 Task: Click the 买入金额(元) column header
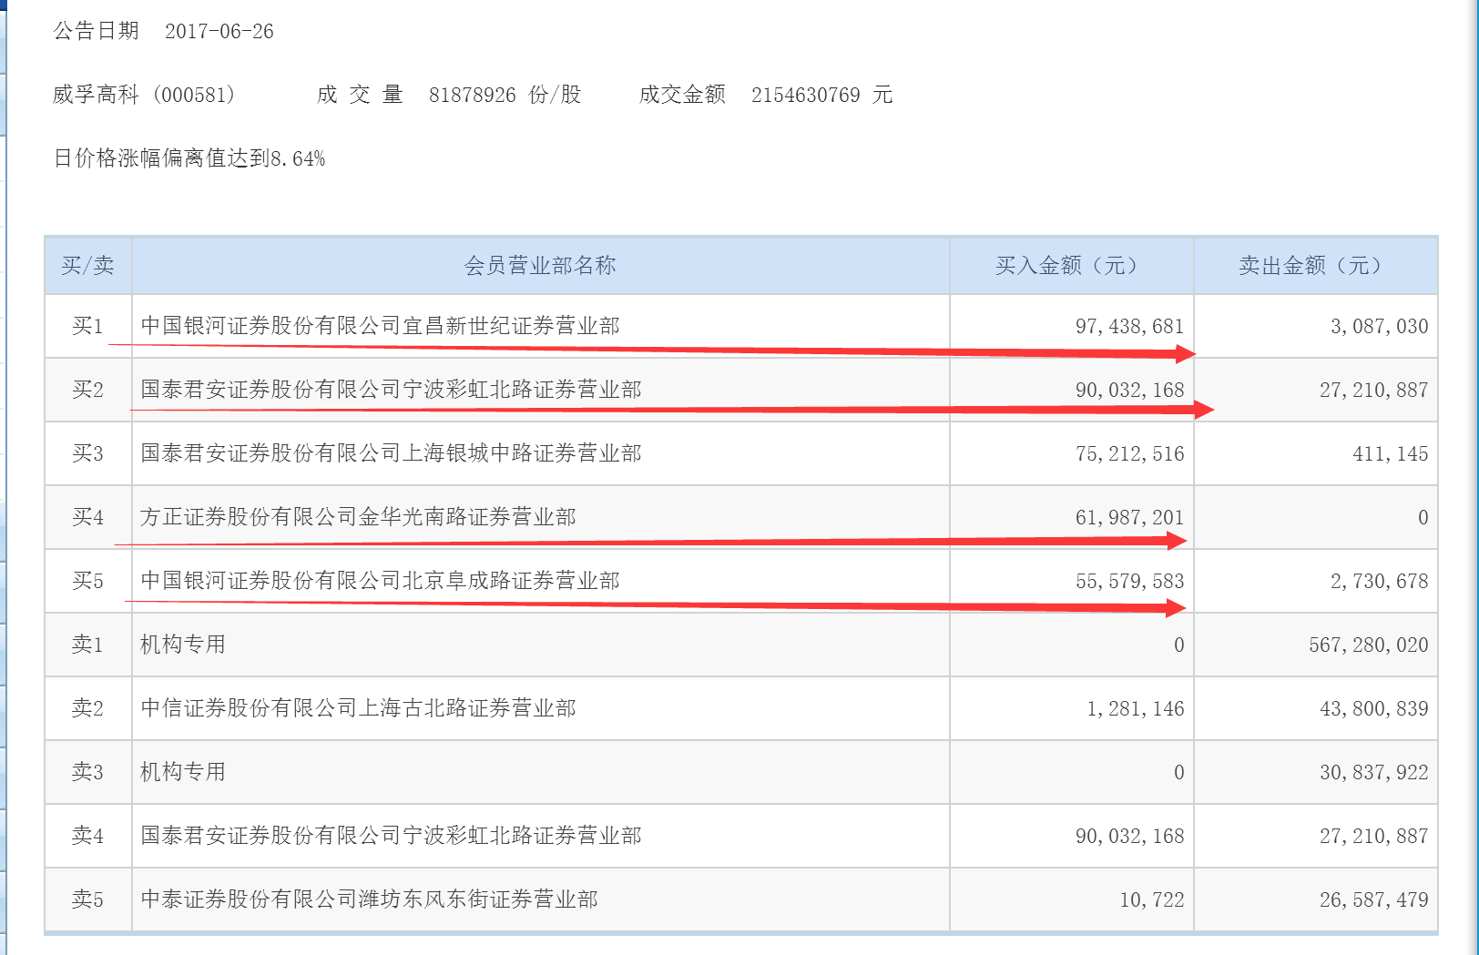1071,265
